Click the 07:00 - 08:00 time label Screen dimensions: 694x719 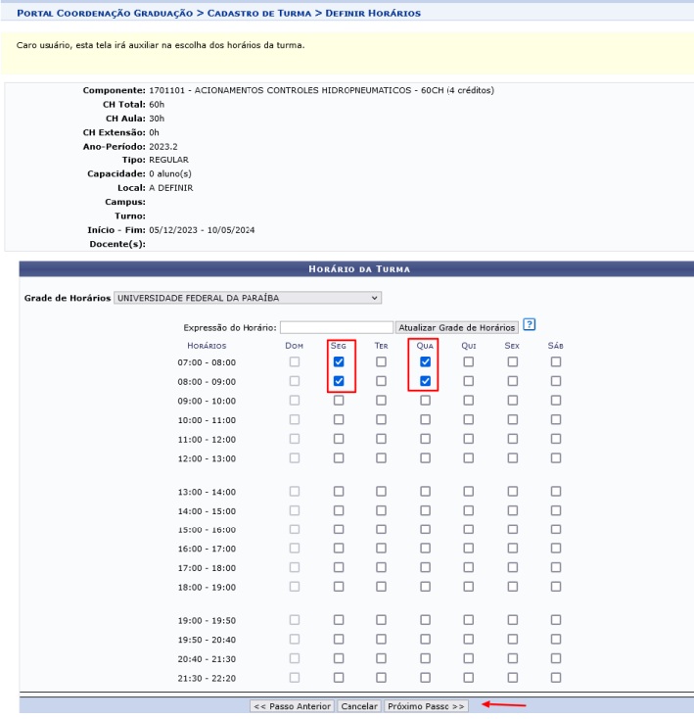pos(207,362)
